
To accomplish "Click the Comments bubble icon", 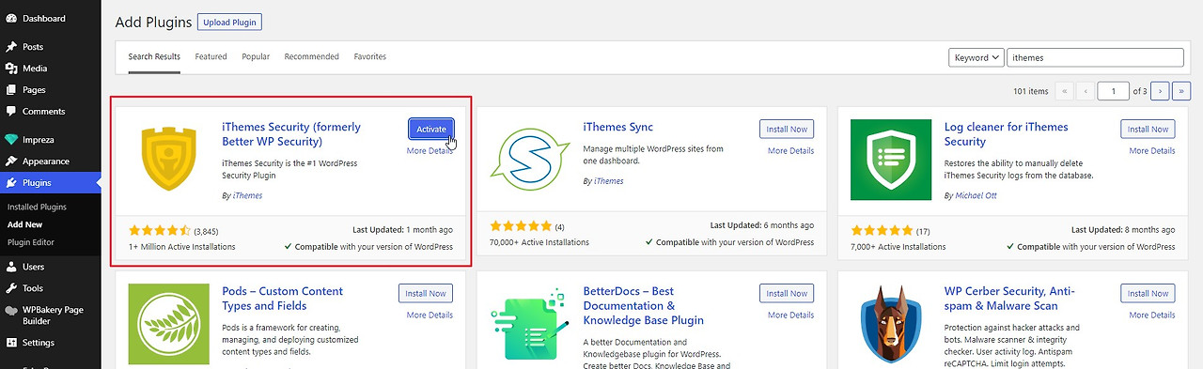I will click(11, 111).
